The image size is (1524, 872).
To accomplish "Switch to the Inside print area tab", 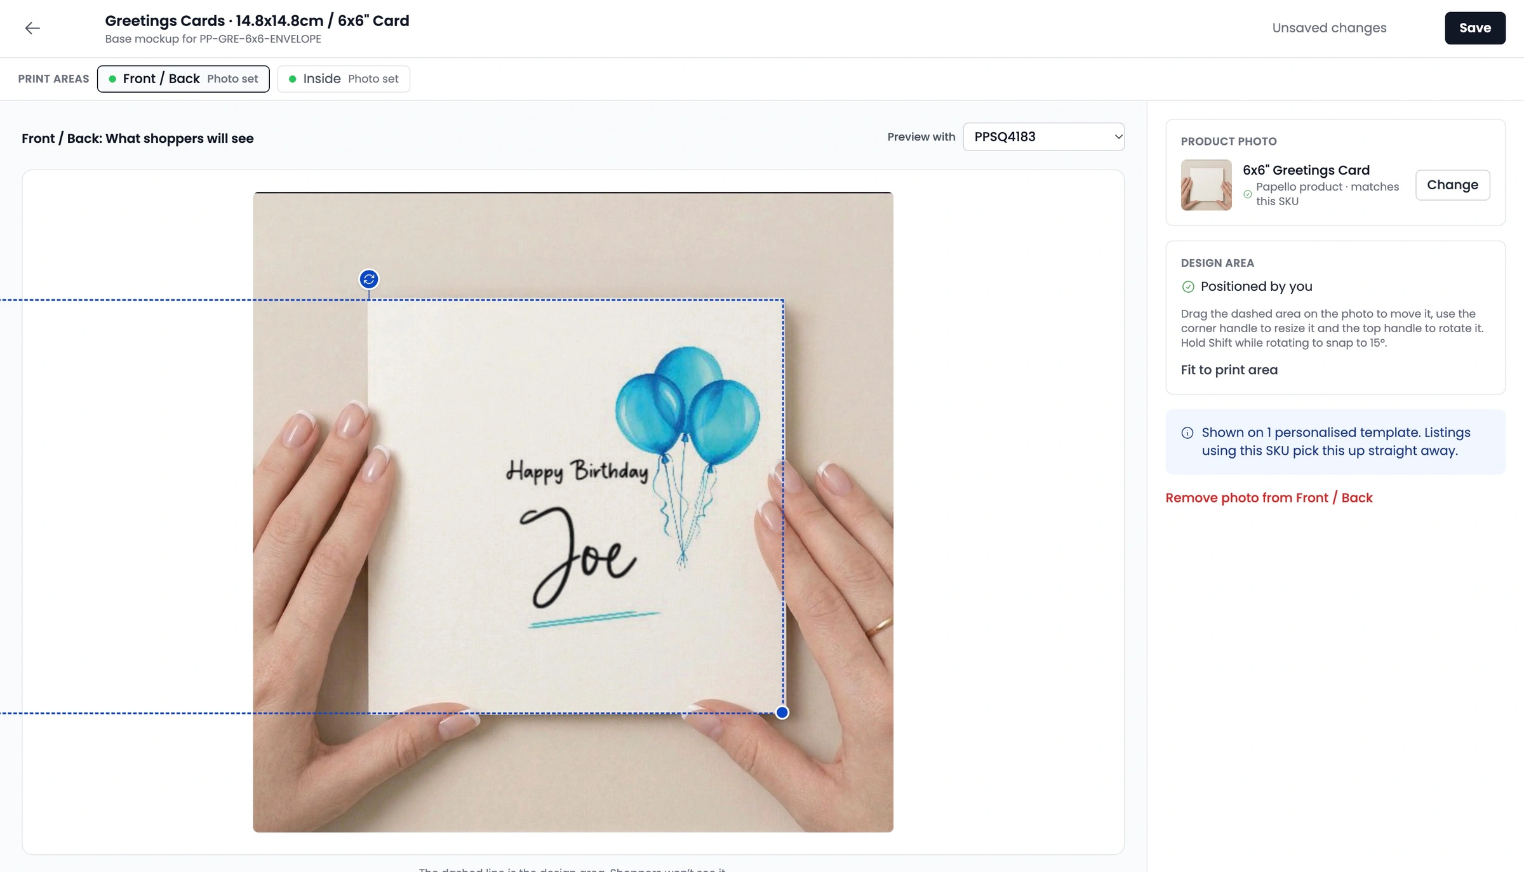I will 344,79.
